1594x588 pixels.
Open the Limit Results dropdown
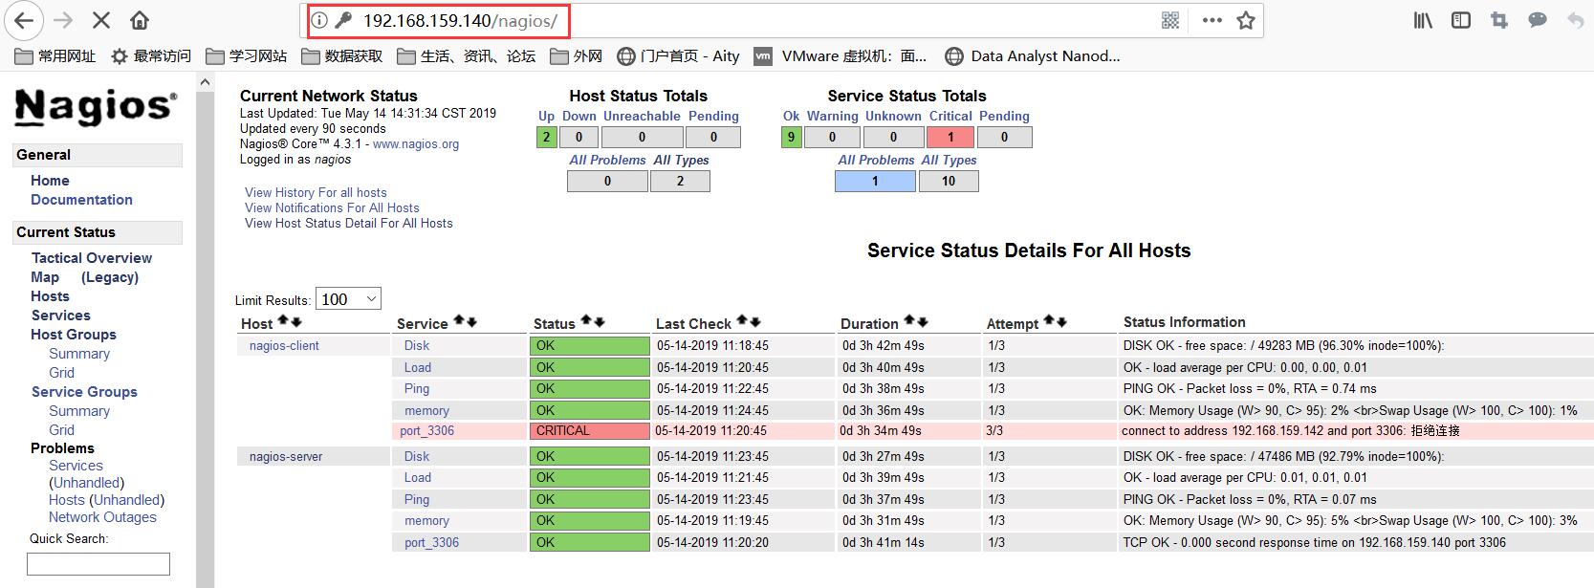coord(348,299)
